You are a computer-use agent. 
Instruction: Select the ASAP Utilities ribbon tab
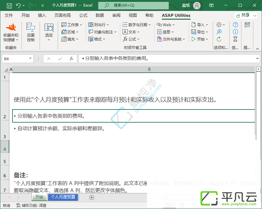coord(176,15)
